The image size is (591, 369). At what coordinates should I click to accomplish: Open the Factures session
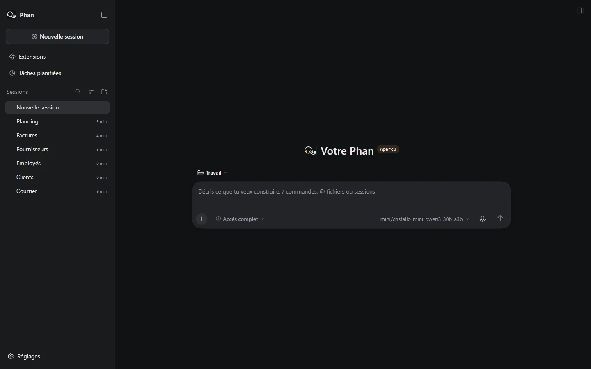(57, 135)
